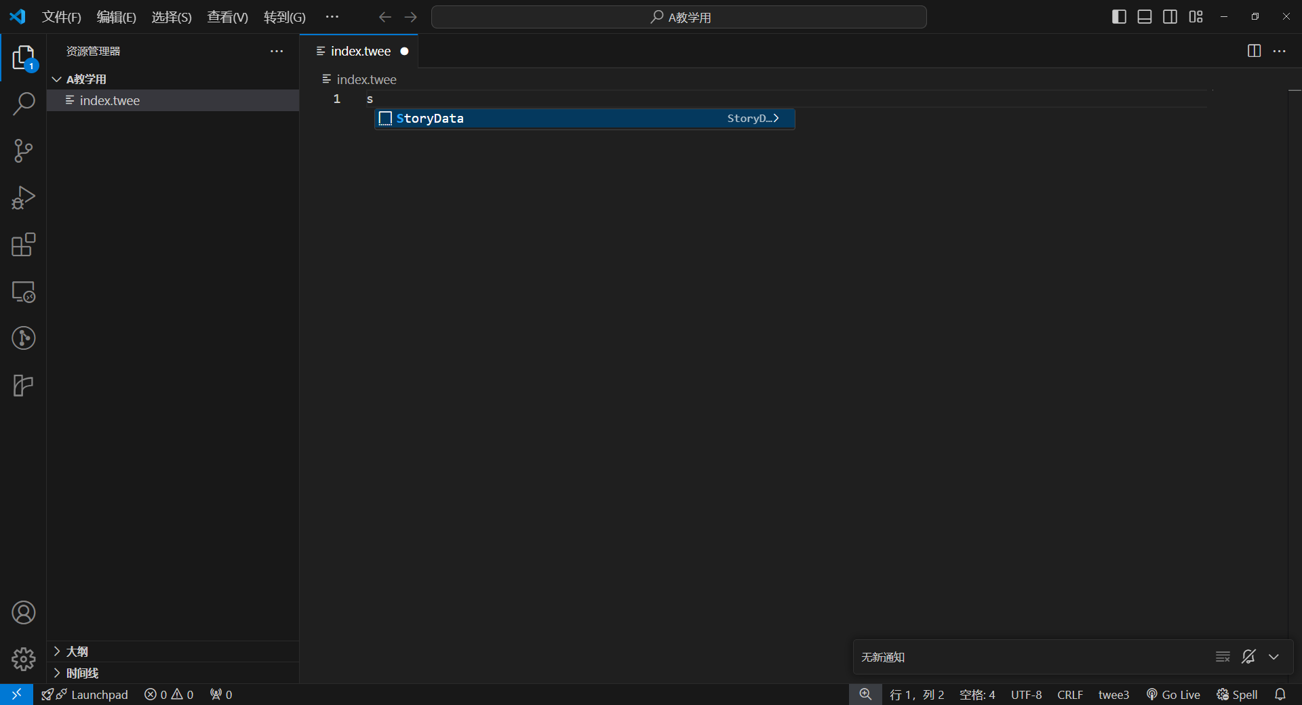This screenshot has width=1302, height=705.
Task: Open the 查看(V) menu
Action: tap(227, 17)
